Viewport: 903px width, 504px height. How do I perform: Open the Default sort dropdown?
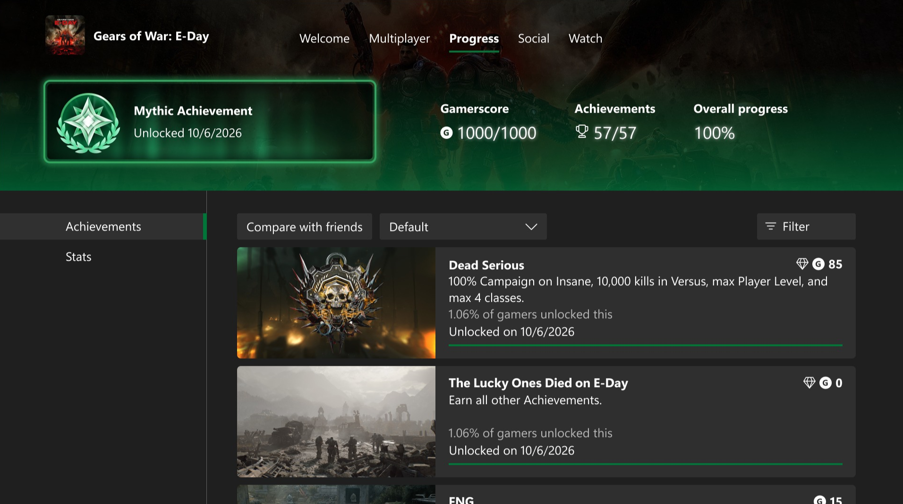click(463, 227)
